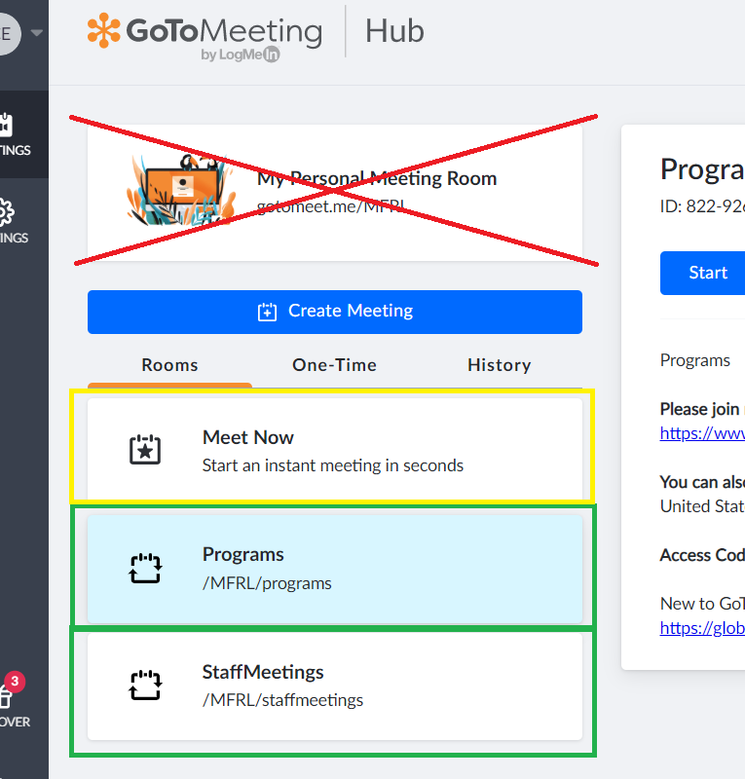The image size is (745, 779).
Task: Select the Programs room /MFRL/programs
Action: (335, 569)
